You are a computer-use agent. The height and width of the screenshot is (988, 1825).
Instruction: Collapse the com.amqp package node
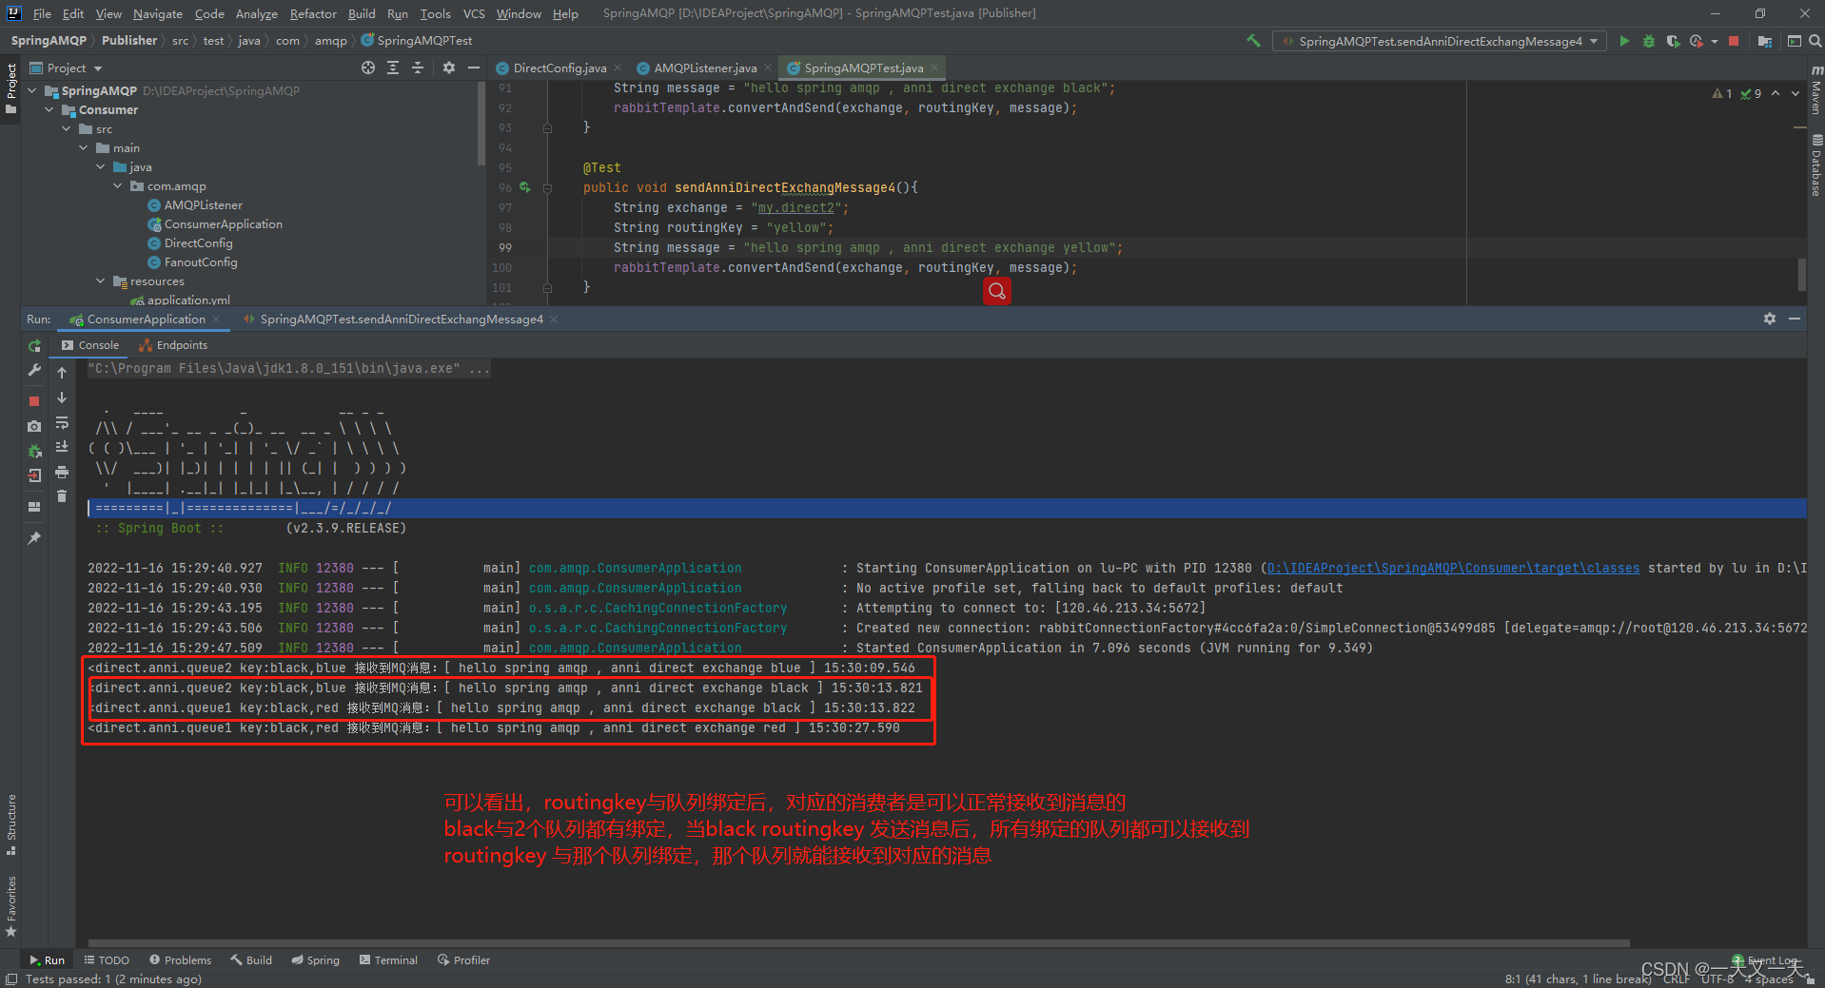[x=118, y=186]
